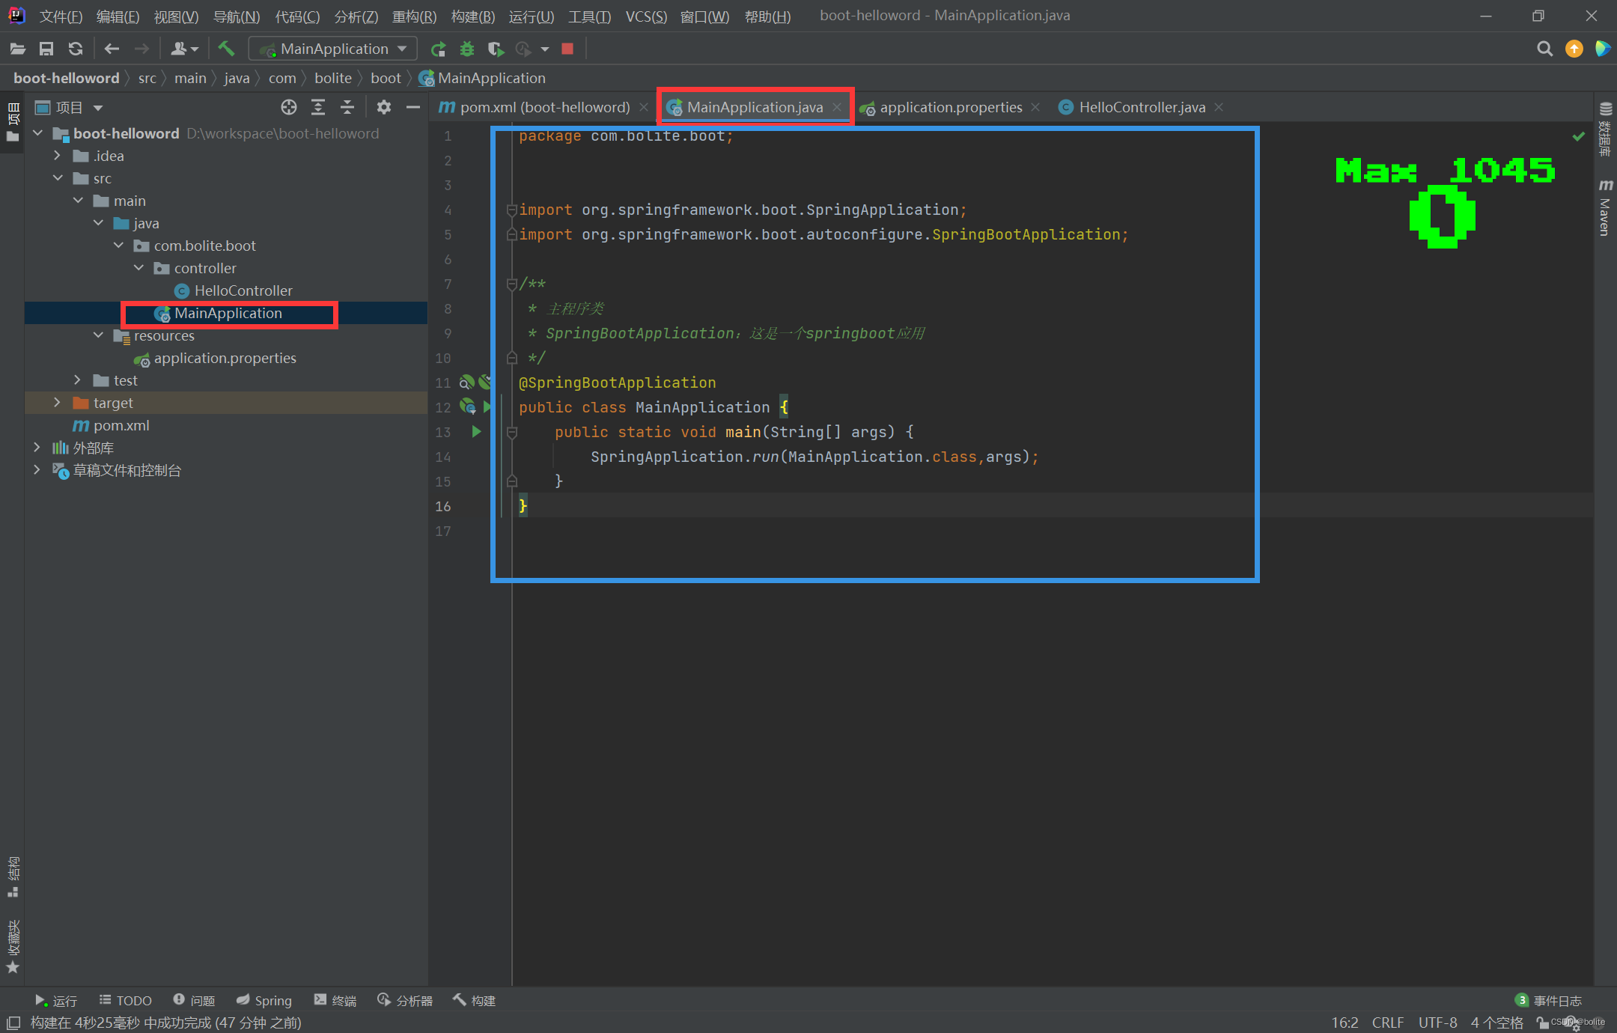The image size is (1617, 1033).
Task: Click the CRLF line separator indicator
Action: pyautogui.click(x=1387, y=1023)
